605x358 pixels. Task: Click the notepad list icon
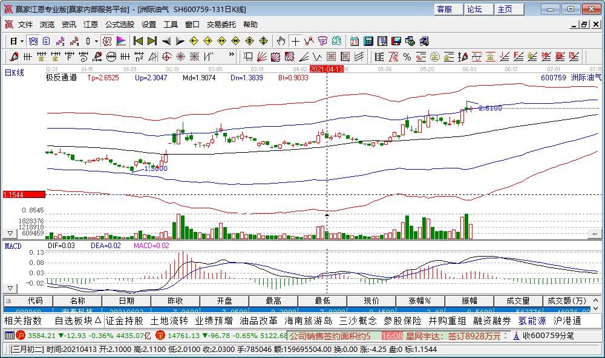click(x=382, y=41)
